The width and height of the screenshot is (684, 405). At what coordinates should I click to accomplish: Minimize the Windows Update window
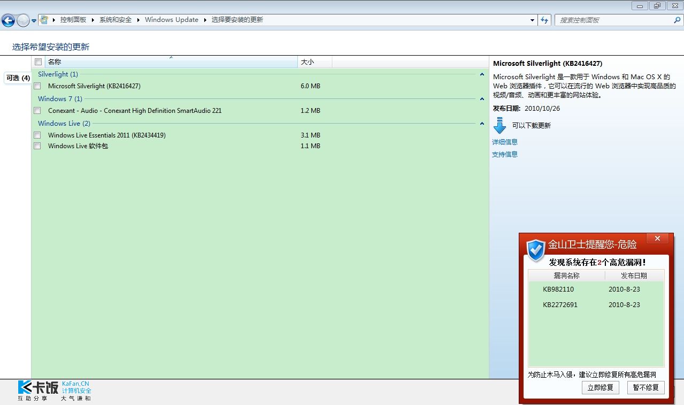click(x=639, y=6)
